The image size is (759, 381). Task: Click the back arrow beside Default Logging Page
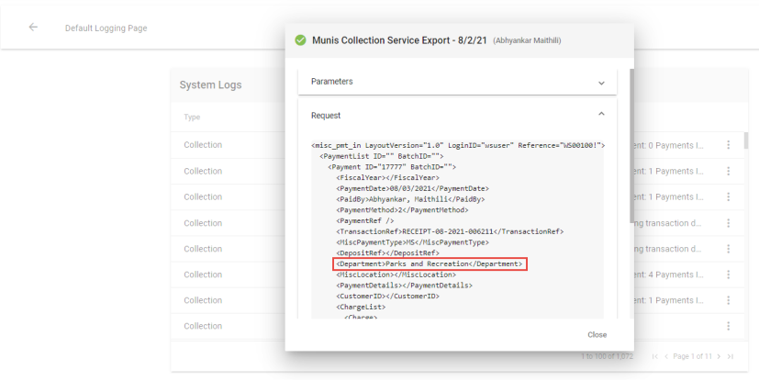tap(33, 27)
